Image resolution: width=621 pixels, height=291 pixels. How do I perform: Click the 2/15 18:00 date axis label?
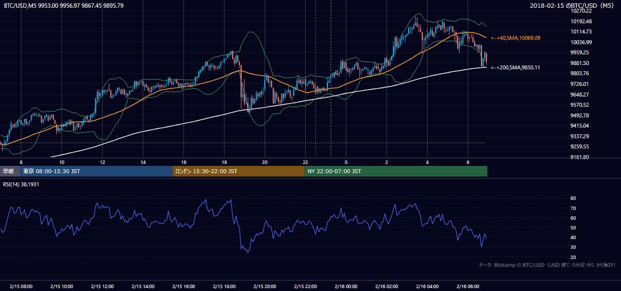tap(224, 287)
